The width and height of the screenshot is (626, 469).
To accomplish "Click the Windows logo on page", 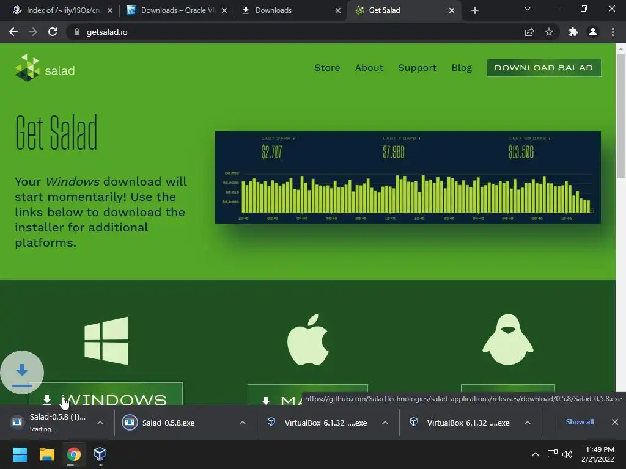I will click(x=106, y=341).
